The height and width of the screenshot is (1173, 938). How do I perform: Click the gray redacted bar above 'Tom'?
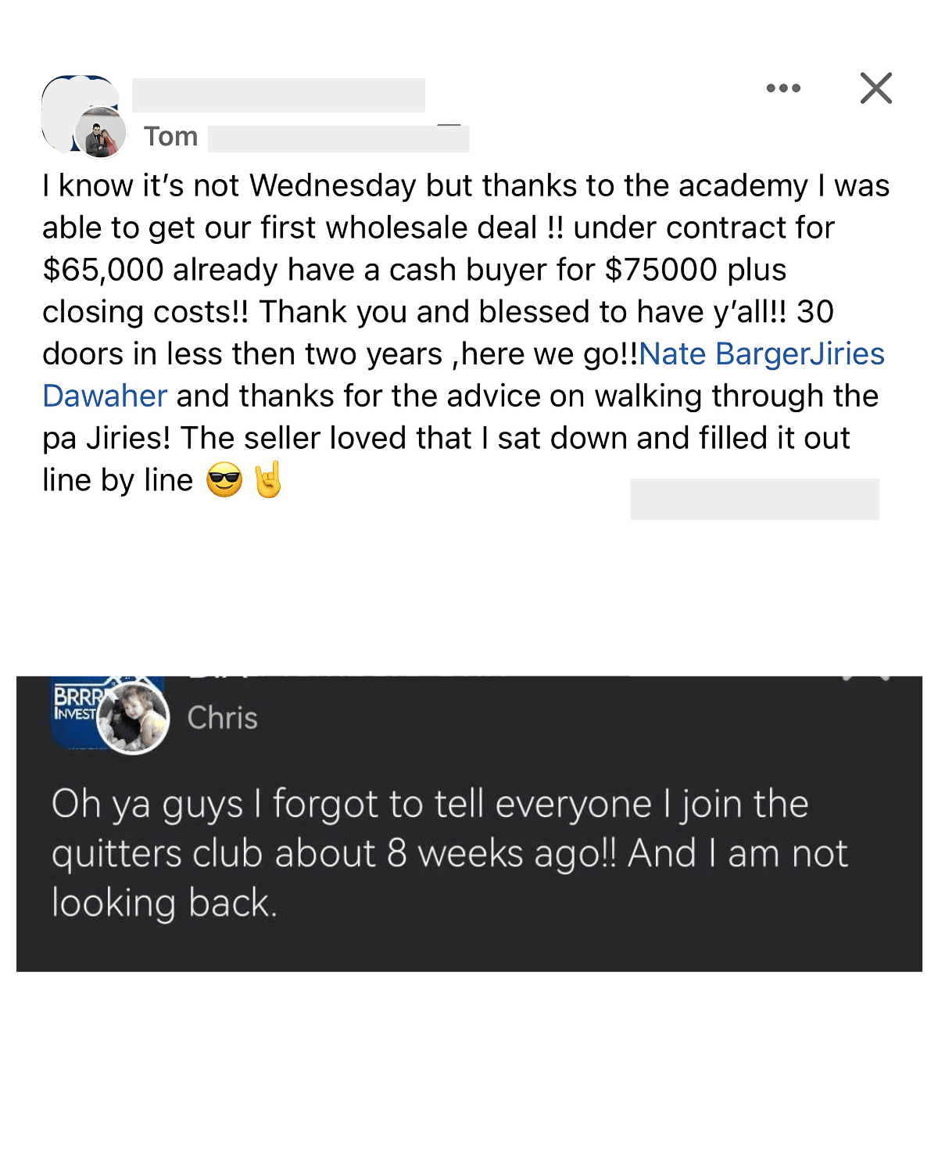point(278,95)
